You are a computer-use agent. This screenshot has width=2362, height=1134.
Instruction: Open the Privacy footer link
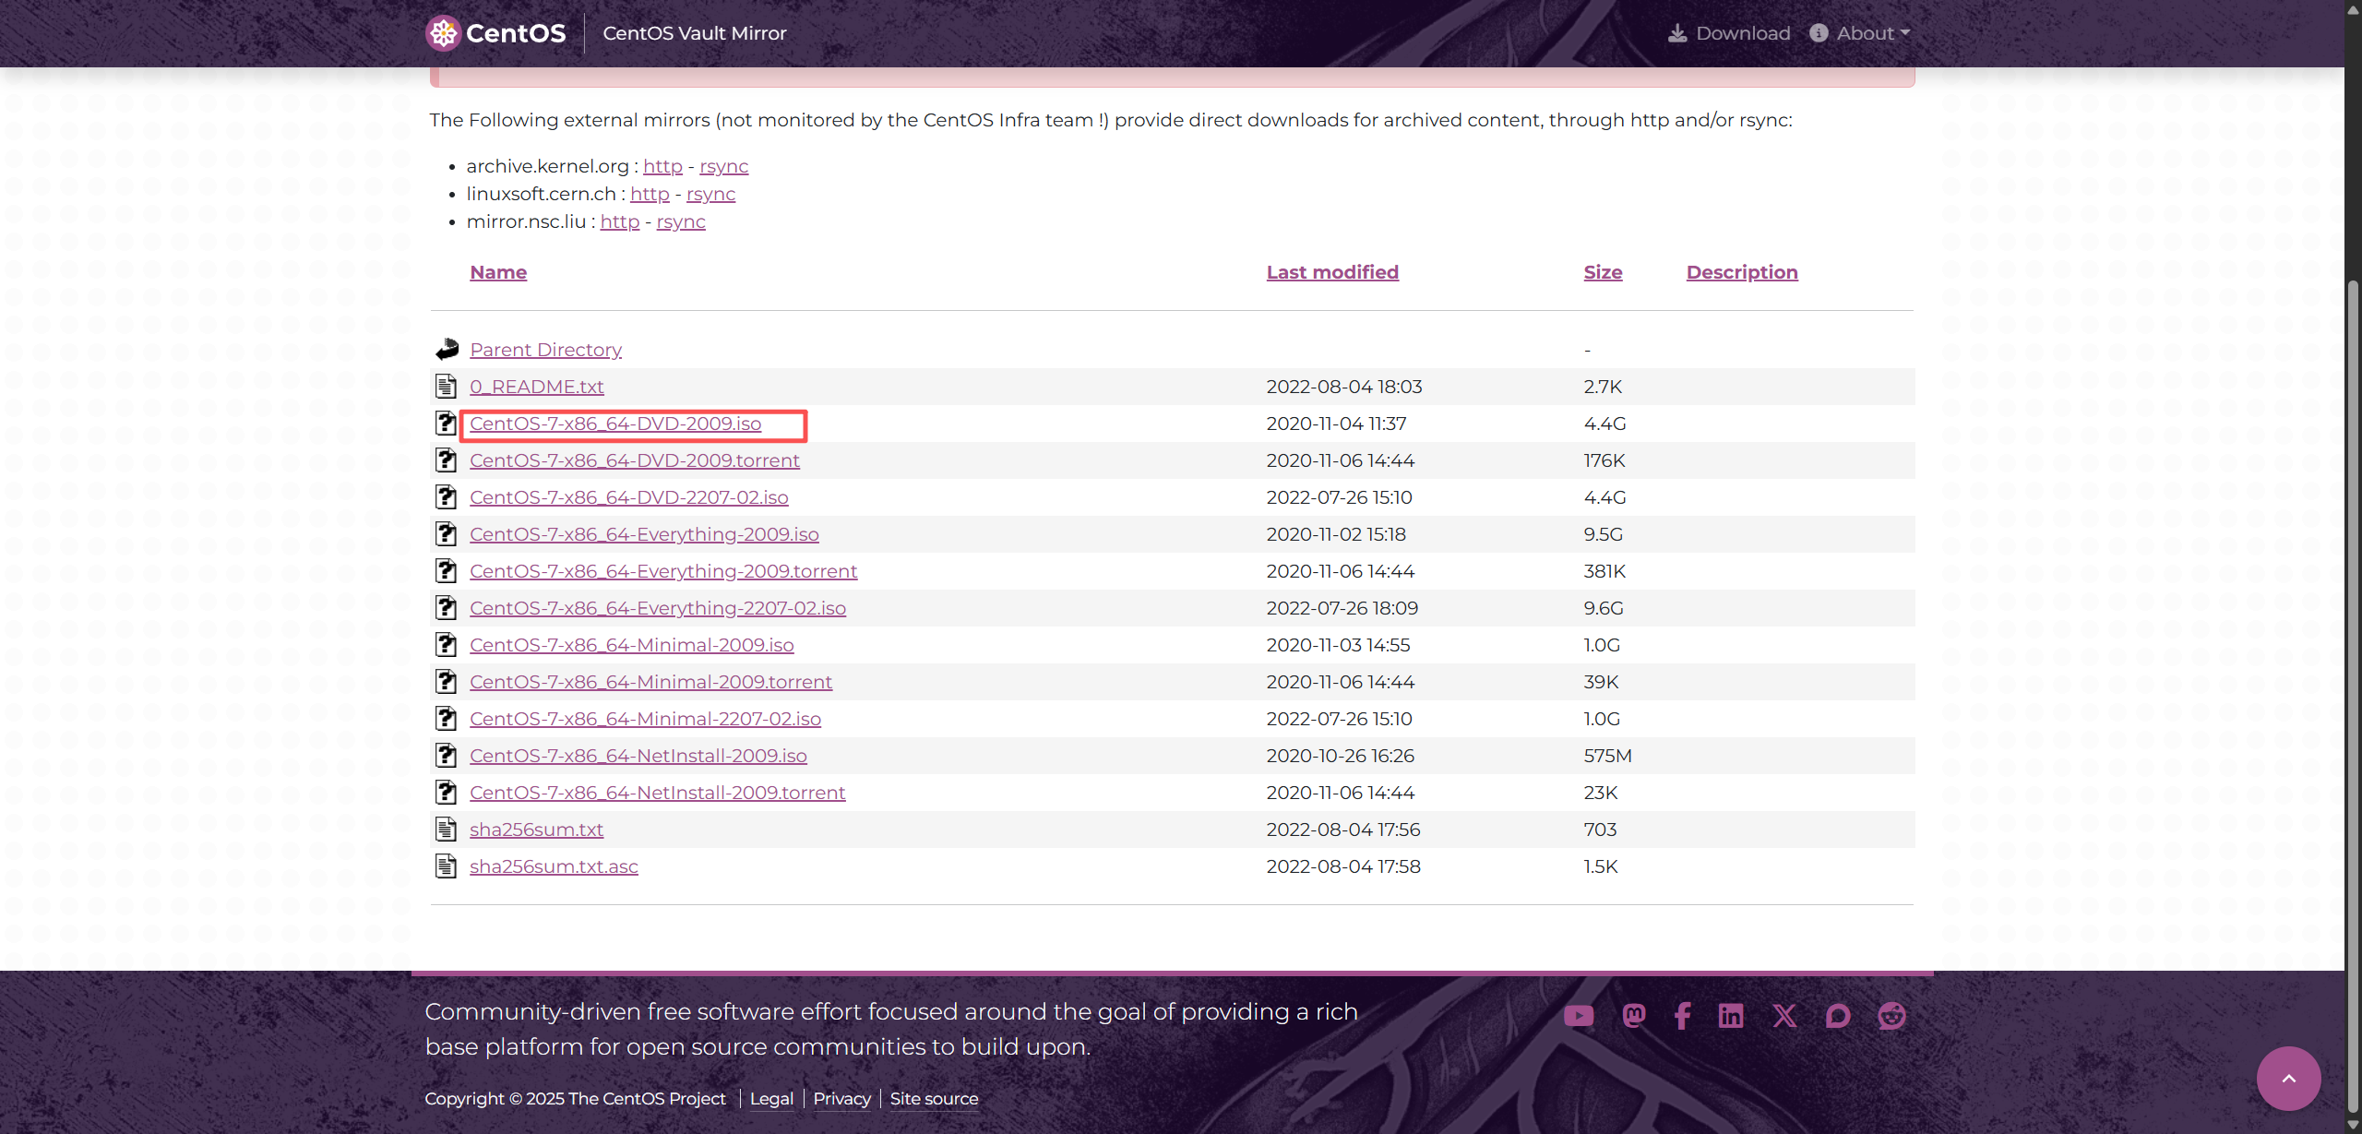[841, 1099]
